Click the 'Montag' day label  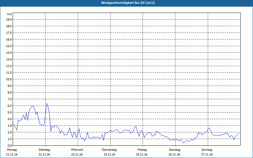[x=12, y=150]
